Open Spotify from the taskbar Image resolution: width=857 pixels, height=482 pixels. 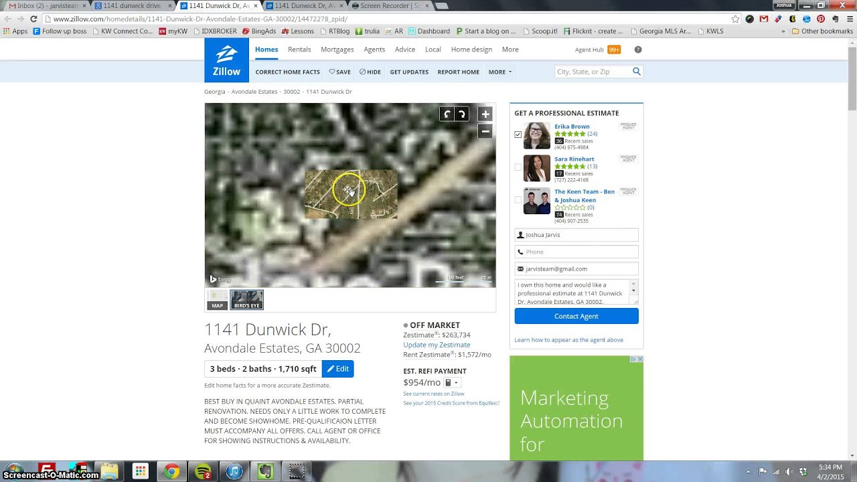203,471
